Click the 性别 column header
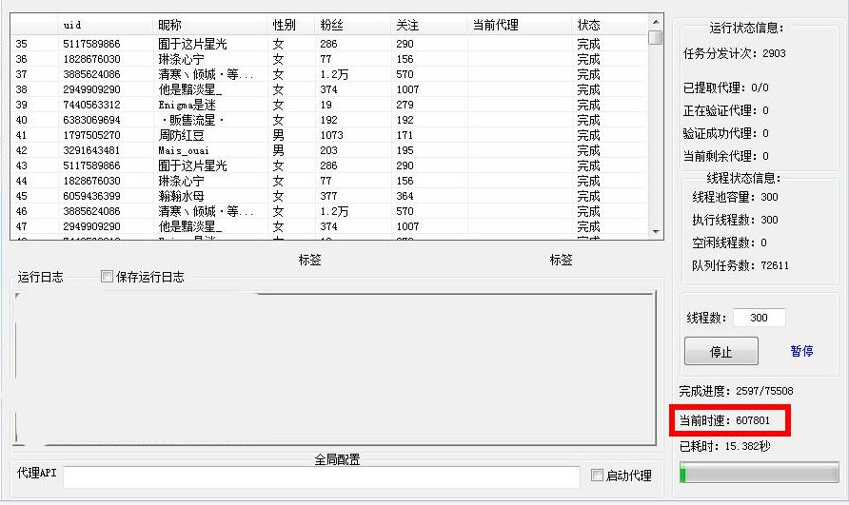Image resolution: width=849 pixels, height=505 pixels. click(284, 25)
